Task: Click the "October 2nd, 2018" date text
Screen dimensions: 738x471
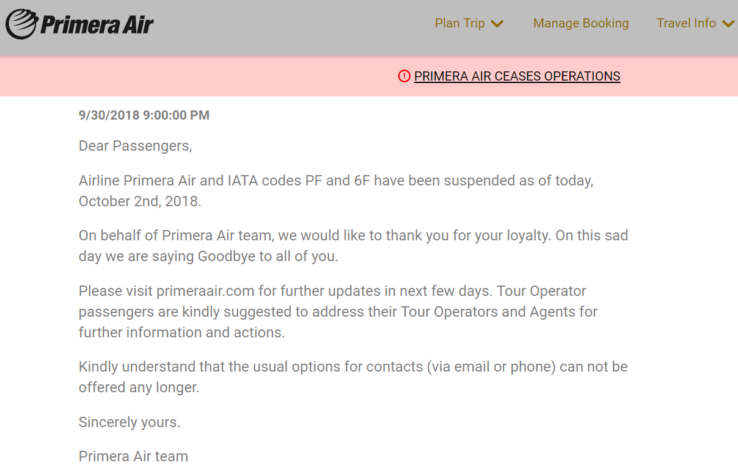Action: (140, 201)
